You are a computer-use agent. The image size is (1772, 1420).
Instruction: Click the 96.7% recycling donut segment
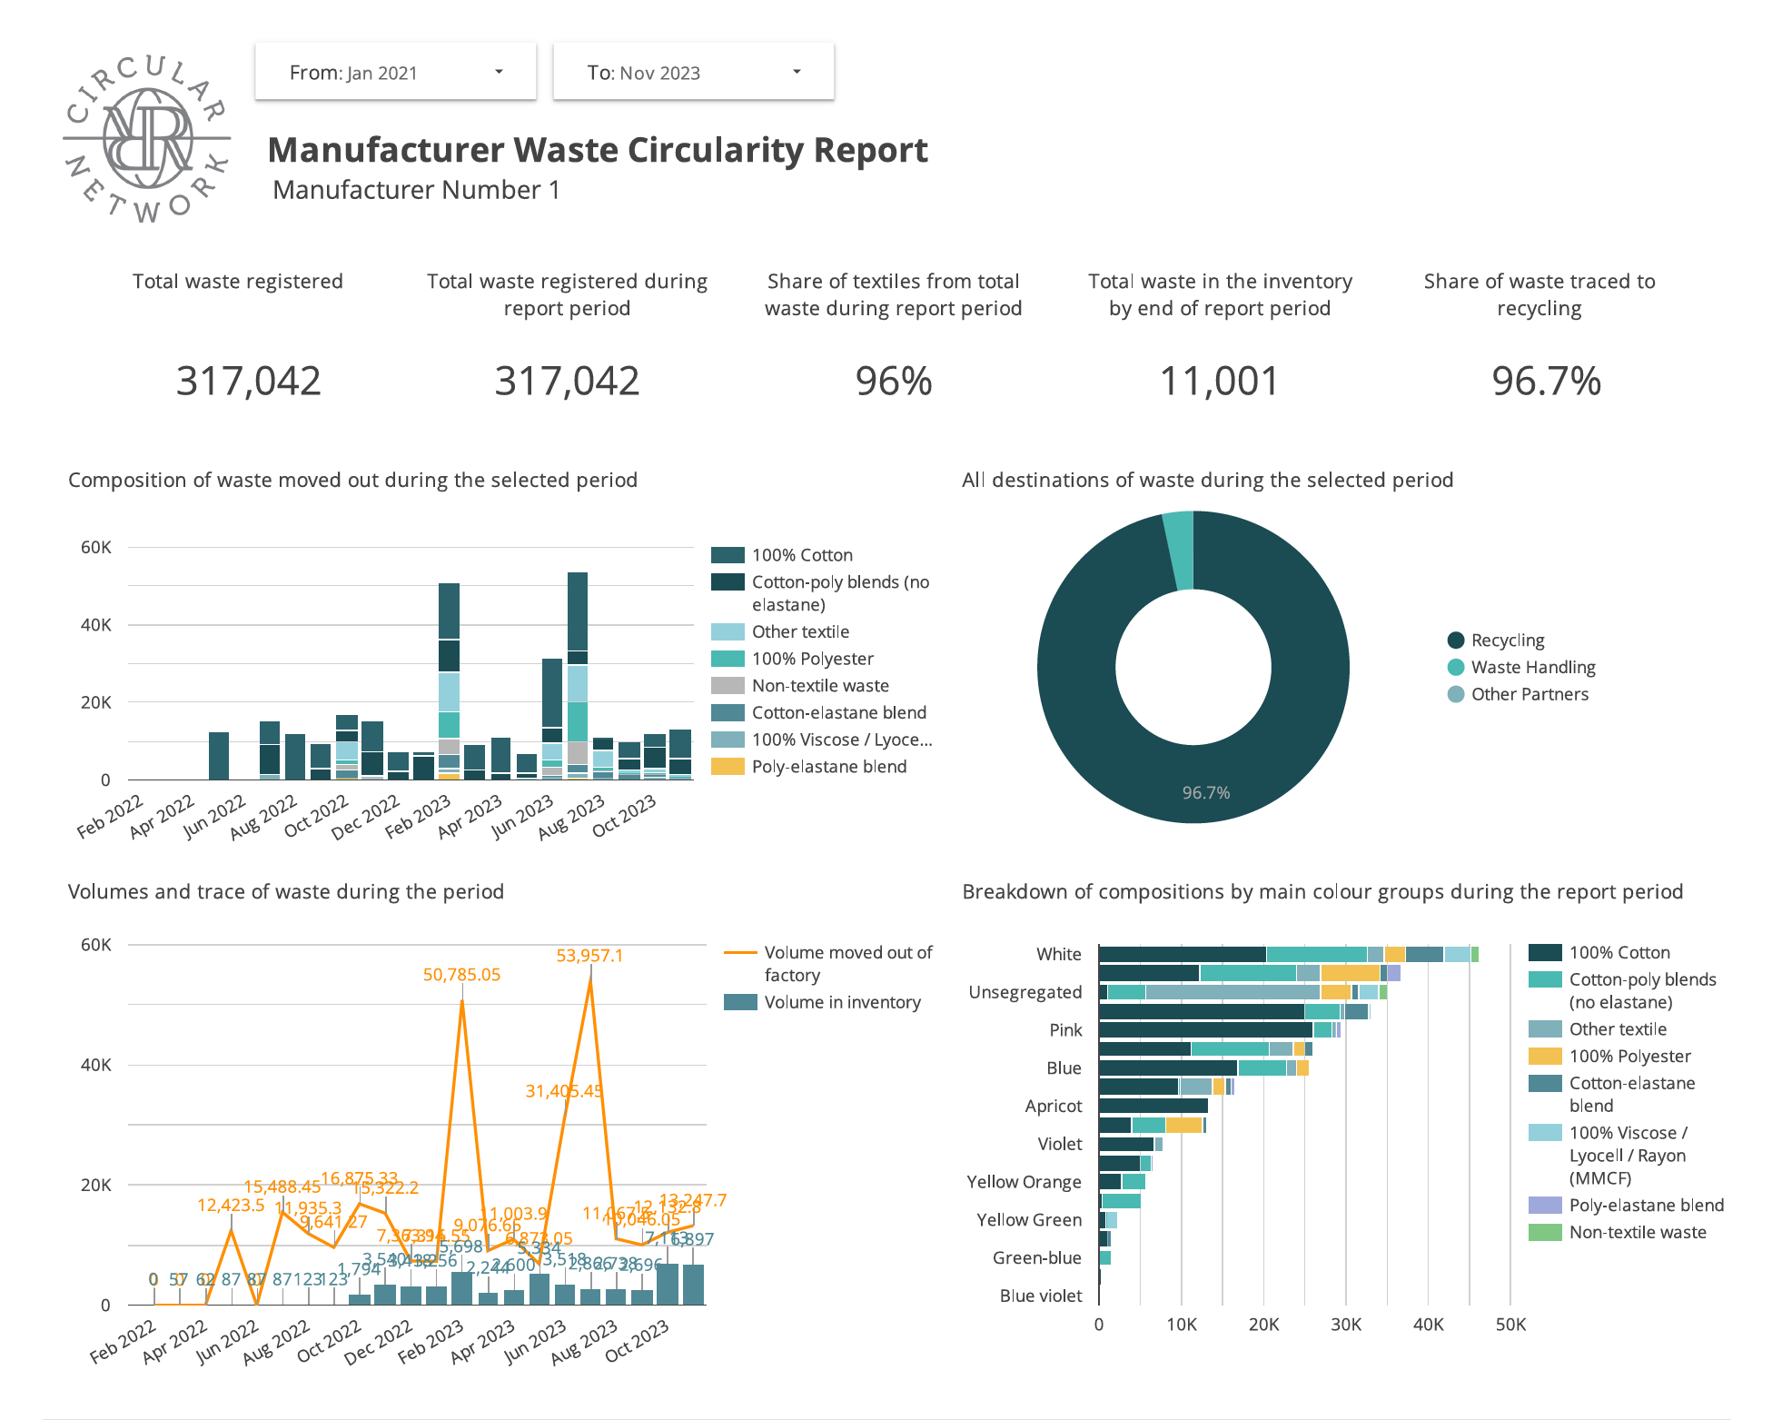[1204, 792]
